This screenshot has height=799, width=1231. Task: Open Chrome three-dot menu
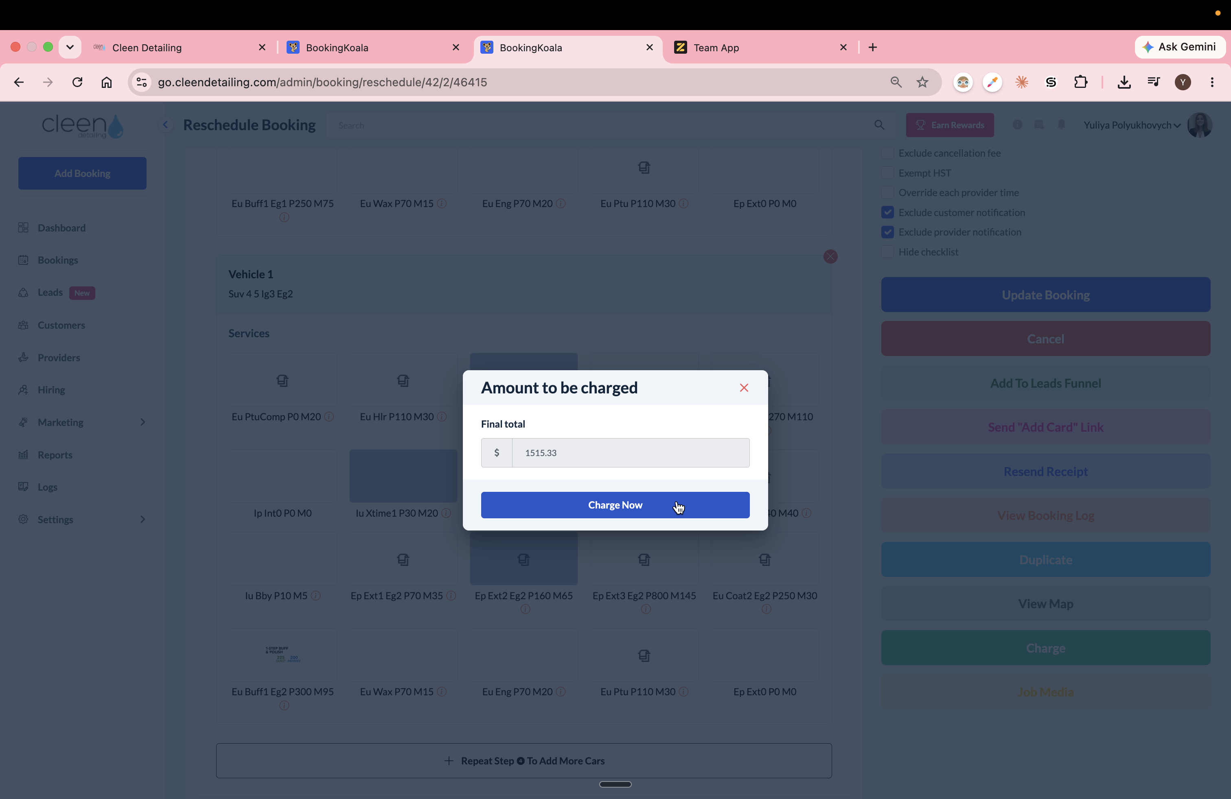(x=1212, y=82)
